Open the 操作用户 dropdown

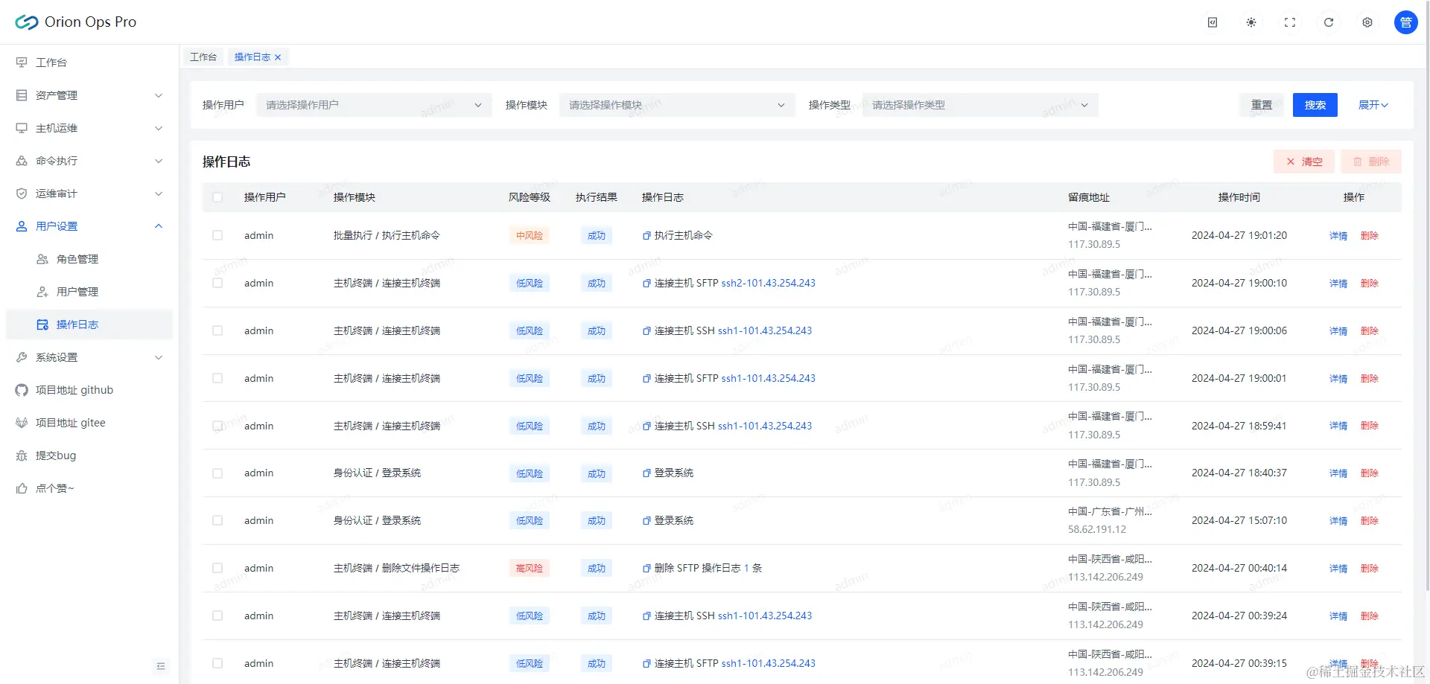point(374,105)
